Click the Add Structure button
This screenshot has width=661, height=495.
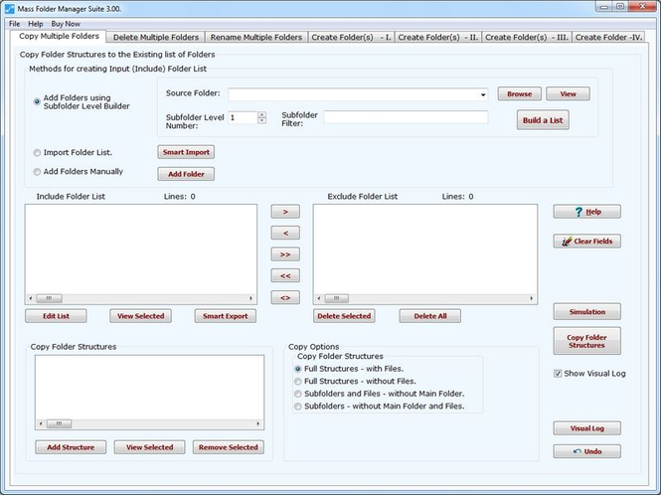pos(71,447)
